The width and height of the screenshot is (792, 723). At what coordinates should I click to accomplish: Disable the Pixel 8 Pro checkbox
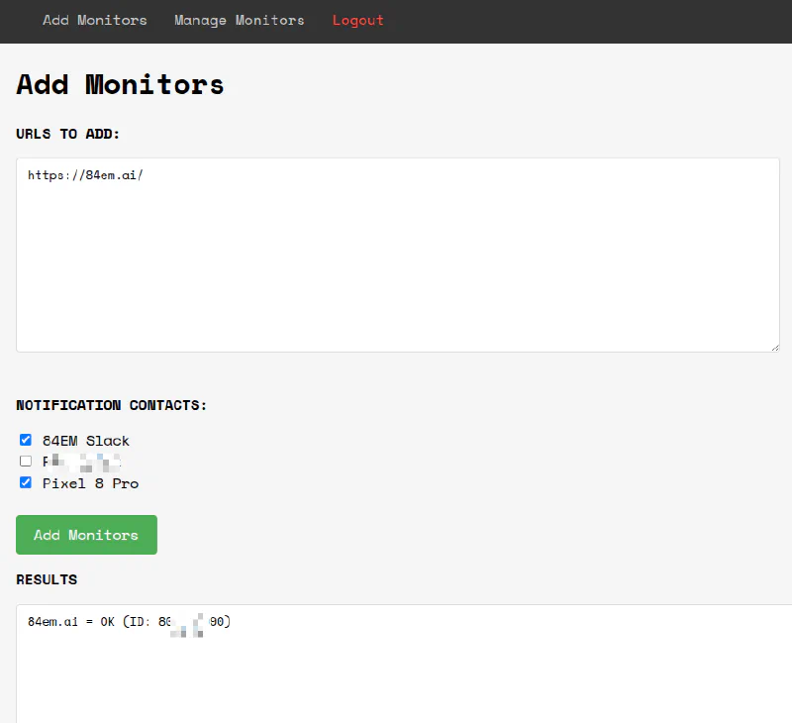25,482
